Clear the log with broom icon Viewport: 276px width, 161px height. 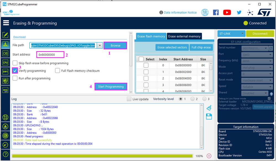point(209,108)
